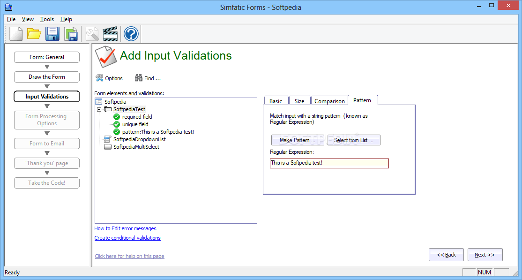522x280 pixels.
Task: Click the Form to Email step
Action: tap(47, 144)
